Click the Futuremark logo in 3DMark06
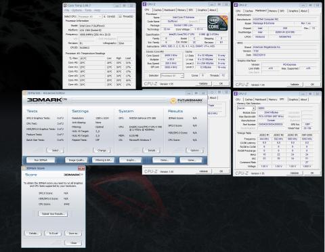Screen dimensions: 325x252 click(x=187, y=100)
